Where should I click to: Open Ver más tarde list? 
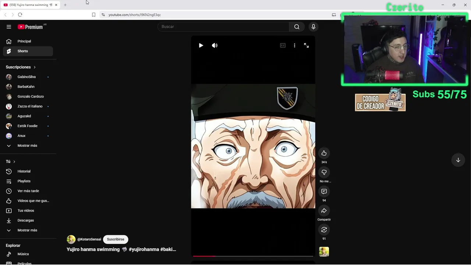pos(28,191)
